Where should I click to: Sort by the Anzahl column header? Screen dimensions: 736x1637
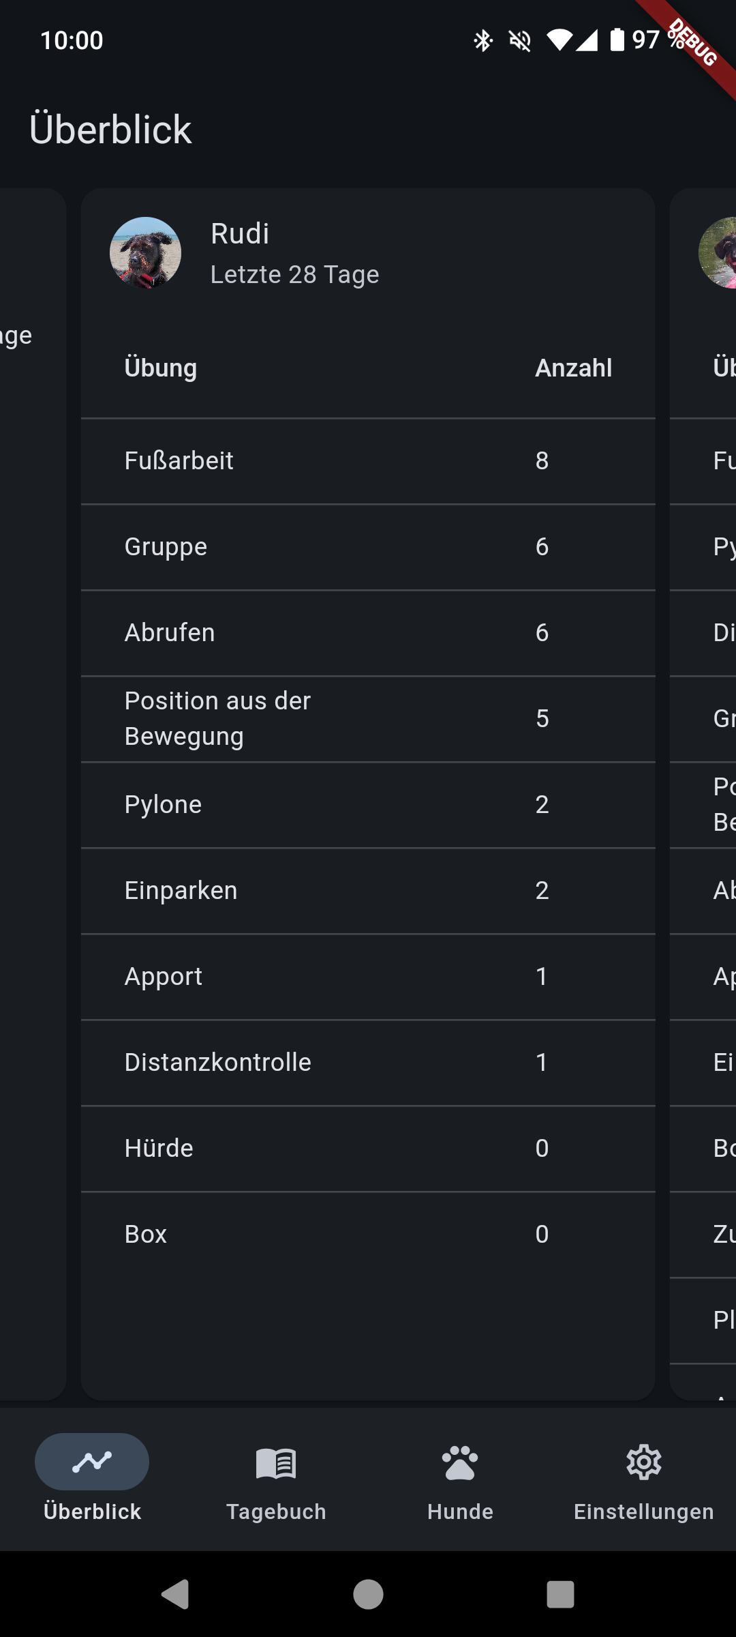coord(573,368)
